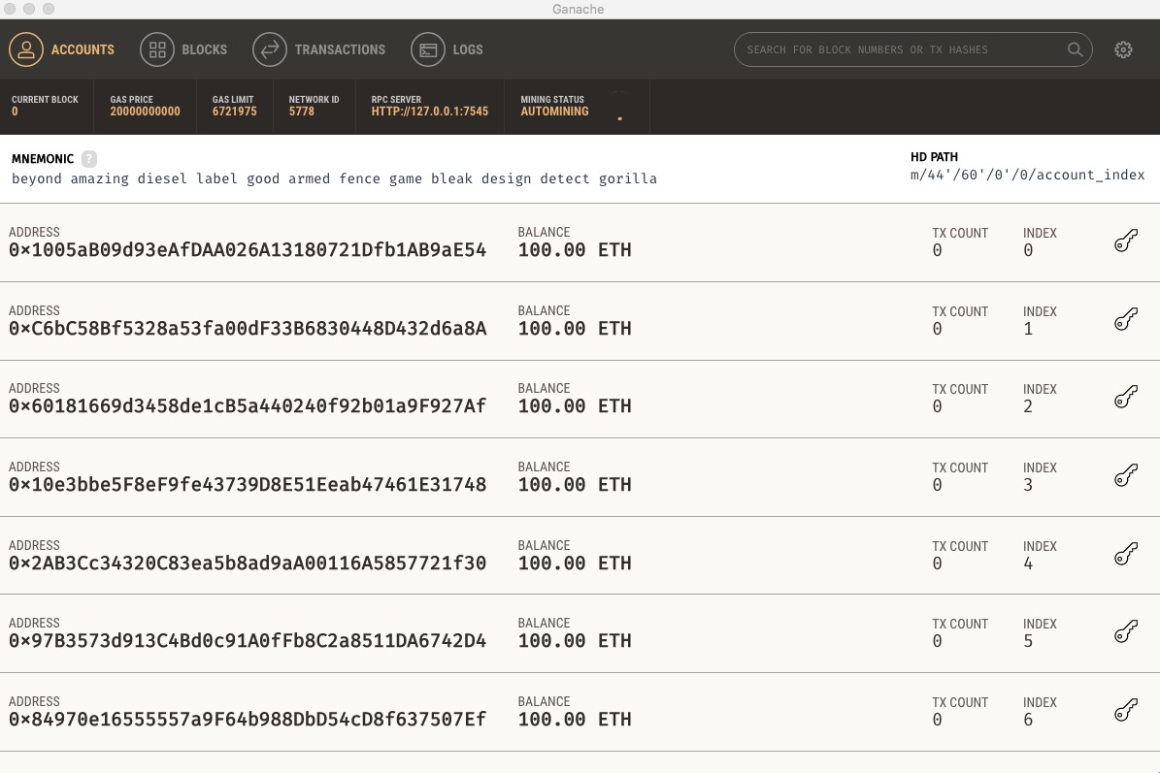Select address 0xC6bC58Bf5328a53fa00dF33B6830448D432d6a8A
This screenshot has width=1160, height=773.
click(x=248, y=328)
